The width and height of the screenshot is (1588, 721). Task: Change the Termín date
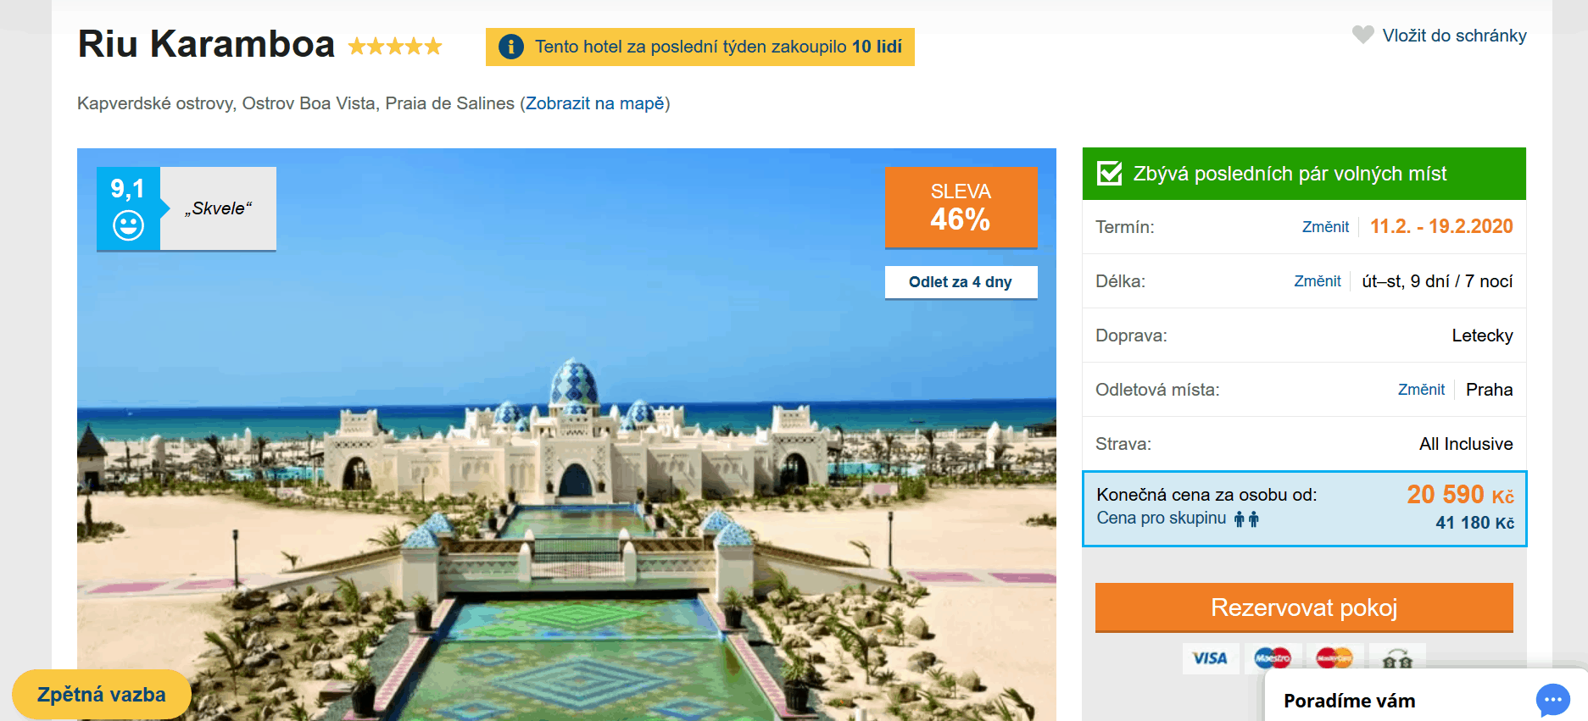point(1325,227)
